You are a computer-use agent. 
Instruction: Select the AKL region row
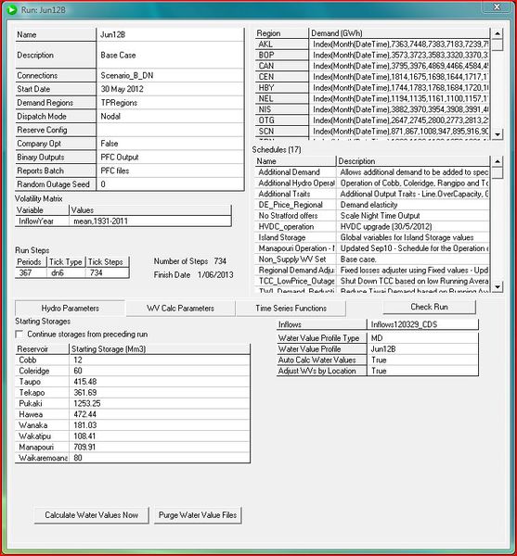(372, 44)
